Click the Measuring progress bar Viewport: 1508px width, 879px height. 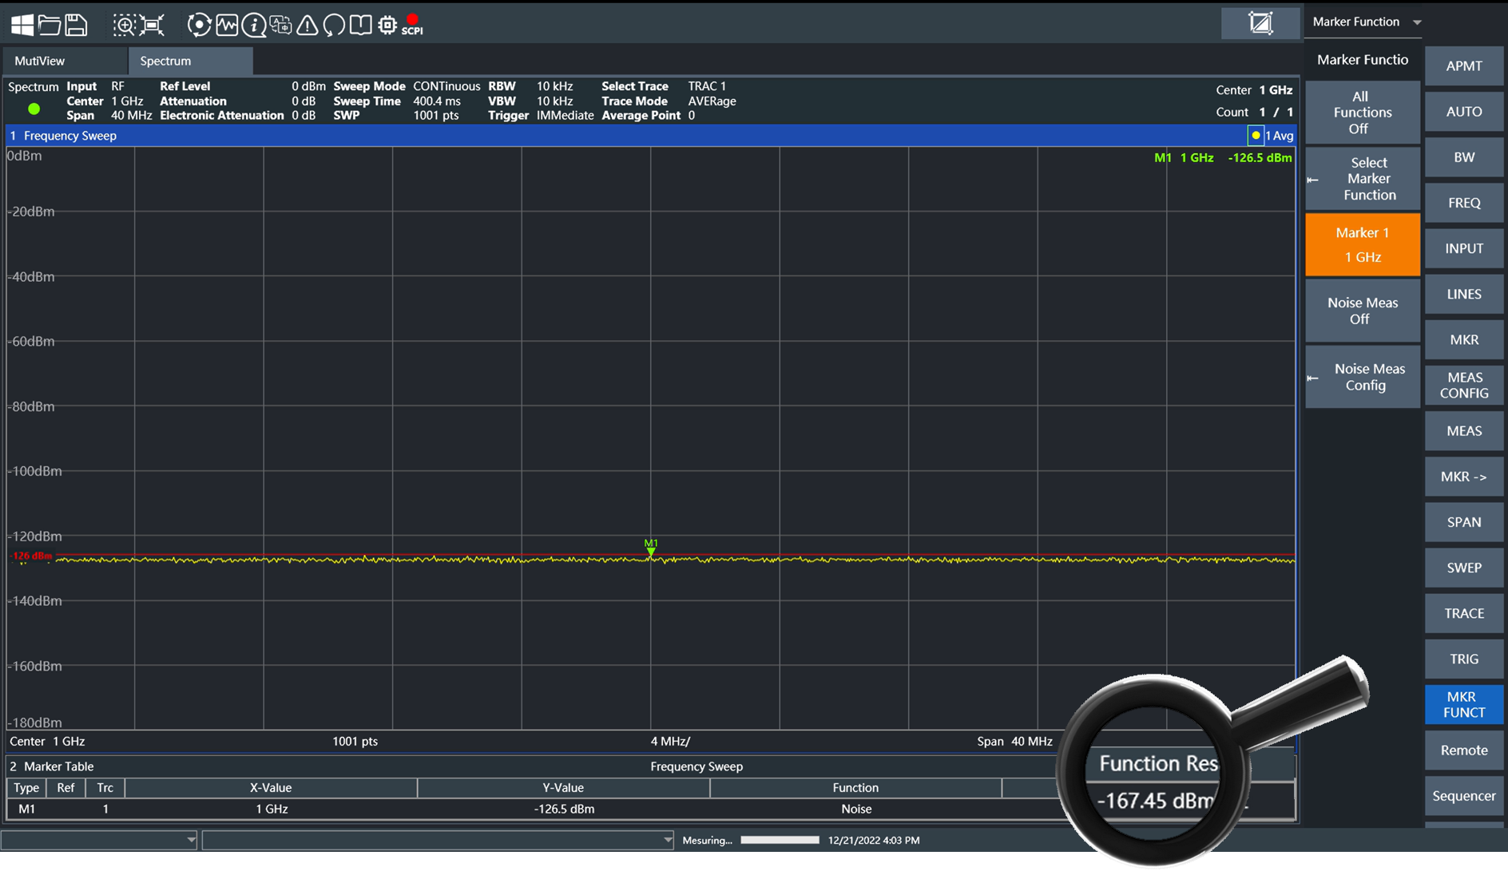click(x=780, y=840)
